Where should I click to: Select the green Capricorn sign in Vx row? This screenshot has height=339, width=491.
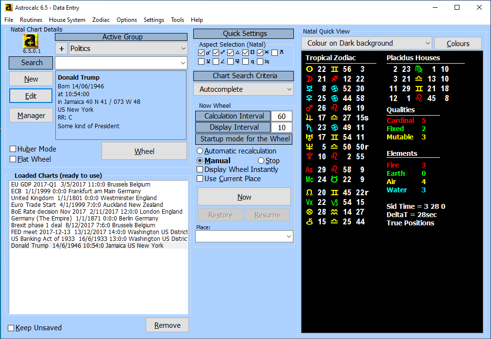tap(335, 202)
